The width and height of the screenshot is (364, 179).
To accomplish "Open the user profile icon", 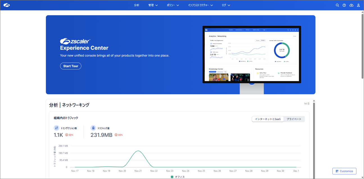I will [358, 5].
